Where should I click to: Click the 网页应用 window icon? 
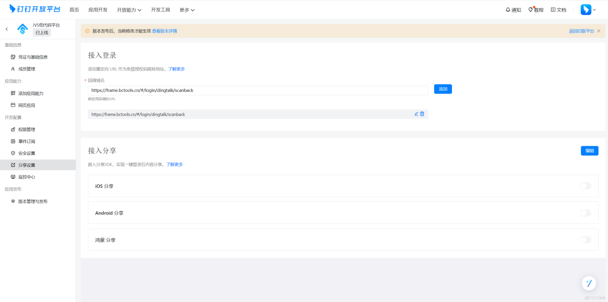13,105
